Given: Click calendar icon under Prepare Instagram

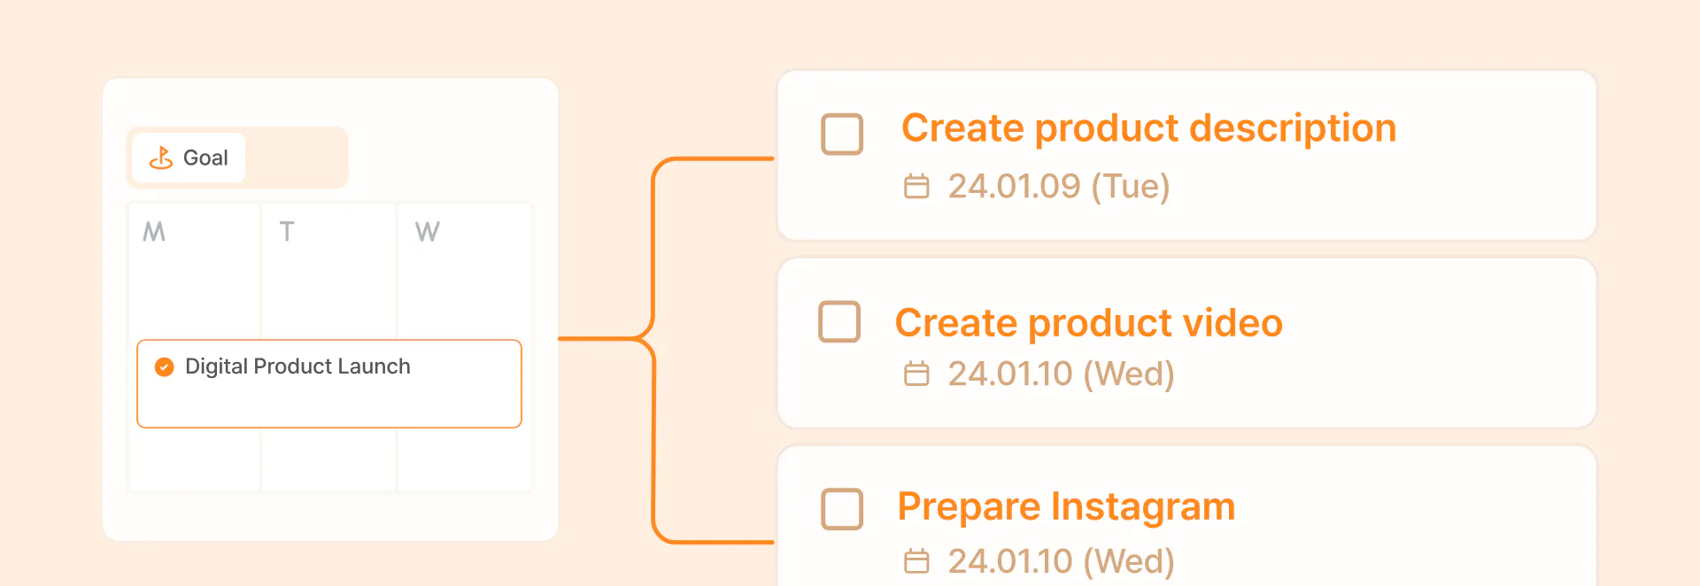Looking at the screenshot, I should pyautogui.click(x=916, y=561).
